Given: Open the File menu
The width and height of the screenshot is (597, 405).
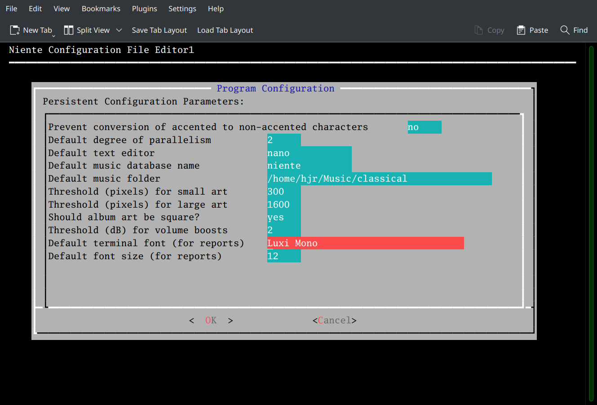Looking at the screenshot, I should [11, 9].
